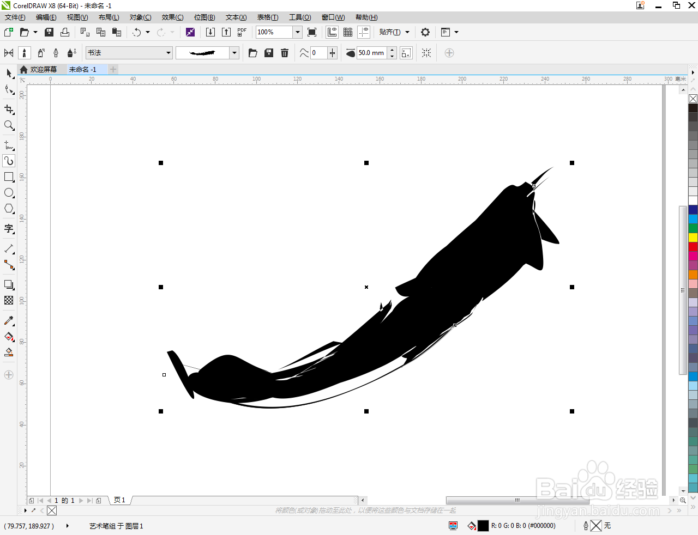Open the 文件 (File) menu
The width and height of the screenshot is (698, 535).
(x=15, y=17)
